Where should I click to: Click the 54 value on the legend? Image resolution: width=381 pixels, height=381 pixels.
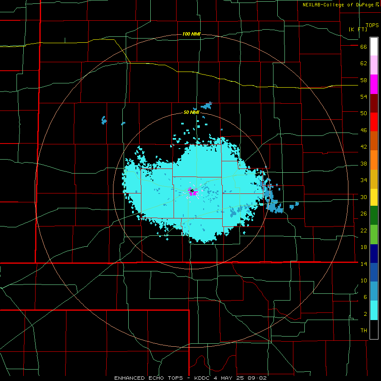coord(364,97)
